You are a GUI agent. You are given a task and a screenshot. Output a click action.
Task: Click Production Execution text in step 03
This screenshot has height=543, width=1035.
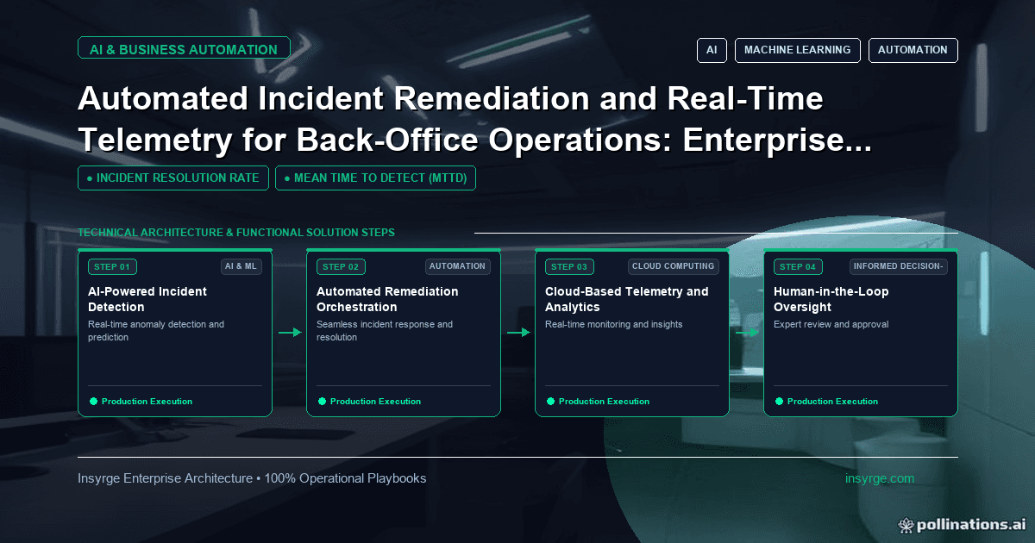point(604,402)
